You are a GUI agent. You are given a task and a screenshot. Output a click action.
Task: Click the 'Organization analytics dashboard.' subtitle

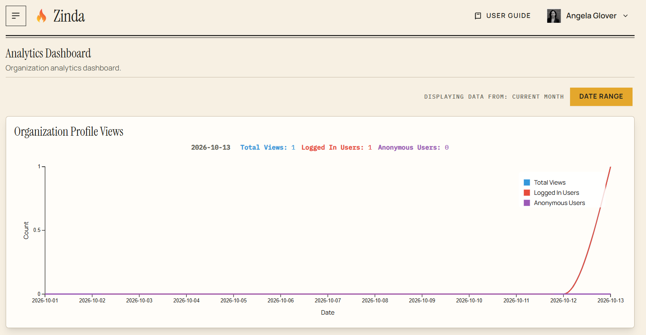click(x=63, y=68)
